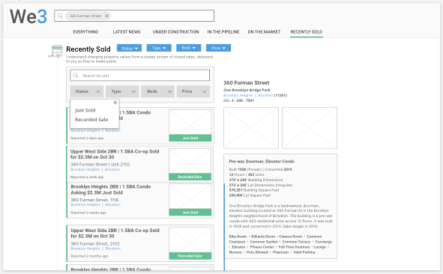Click Brooklyn link beside zip 11201
Viewport: 443px width, 274px height.
265,95
